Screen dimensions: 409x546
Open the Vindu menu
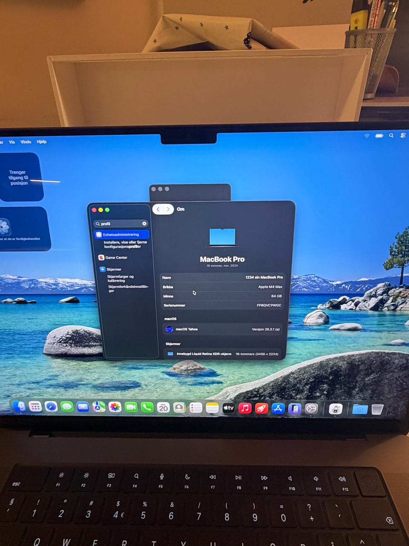26,142
